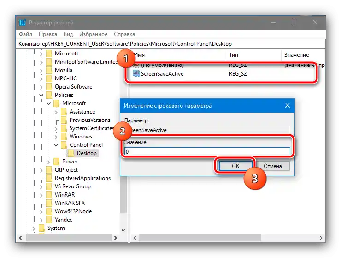This screenshot has height=258, width=341.
Task: Click the Yandex folder icon
Action: pos(49,219)
